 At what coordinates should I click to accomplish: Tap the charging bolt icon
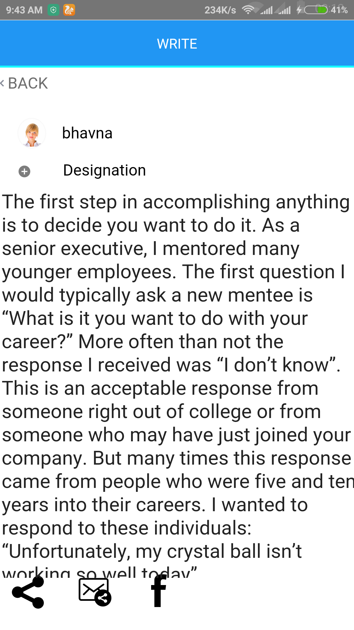click(x=299, y=10)
